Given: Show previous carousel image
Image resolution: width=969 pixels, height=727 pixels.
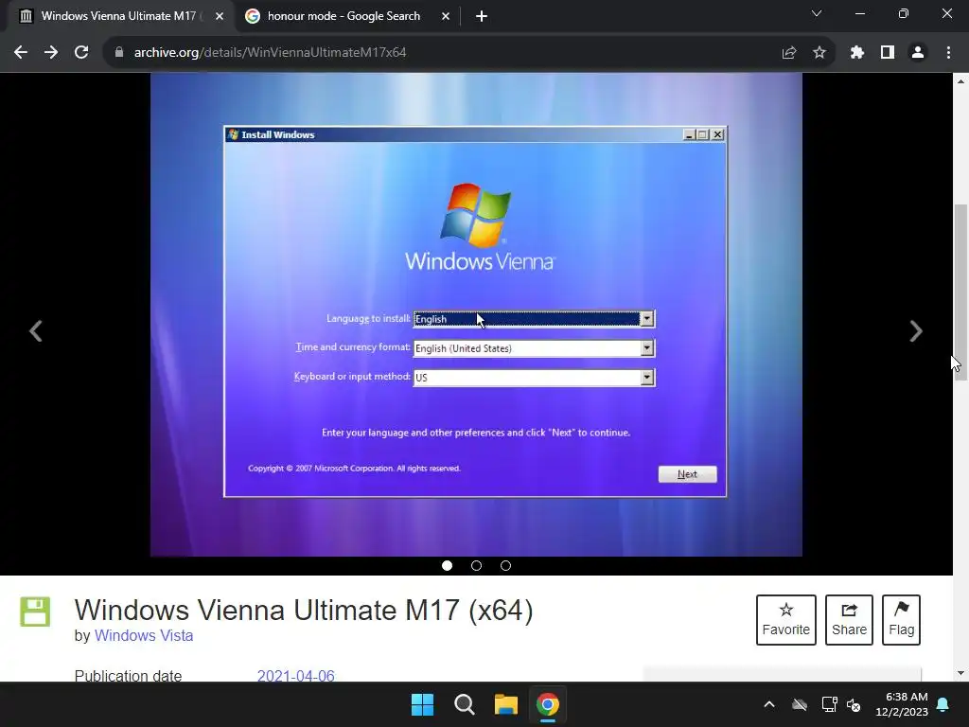Looking at the screenshot, I should (x=36, y=330).
